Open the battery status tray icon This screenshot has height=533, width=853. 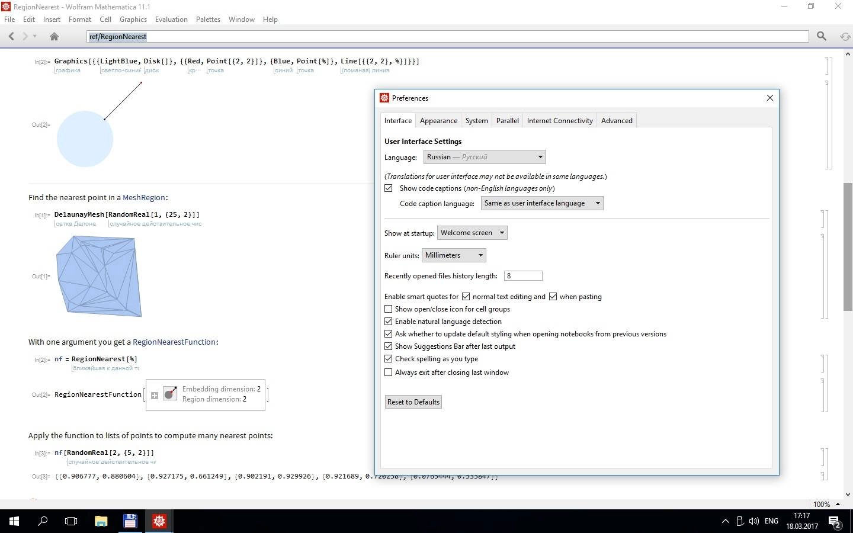tap(740, 521)
